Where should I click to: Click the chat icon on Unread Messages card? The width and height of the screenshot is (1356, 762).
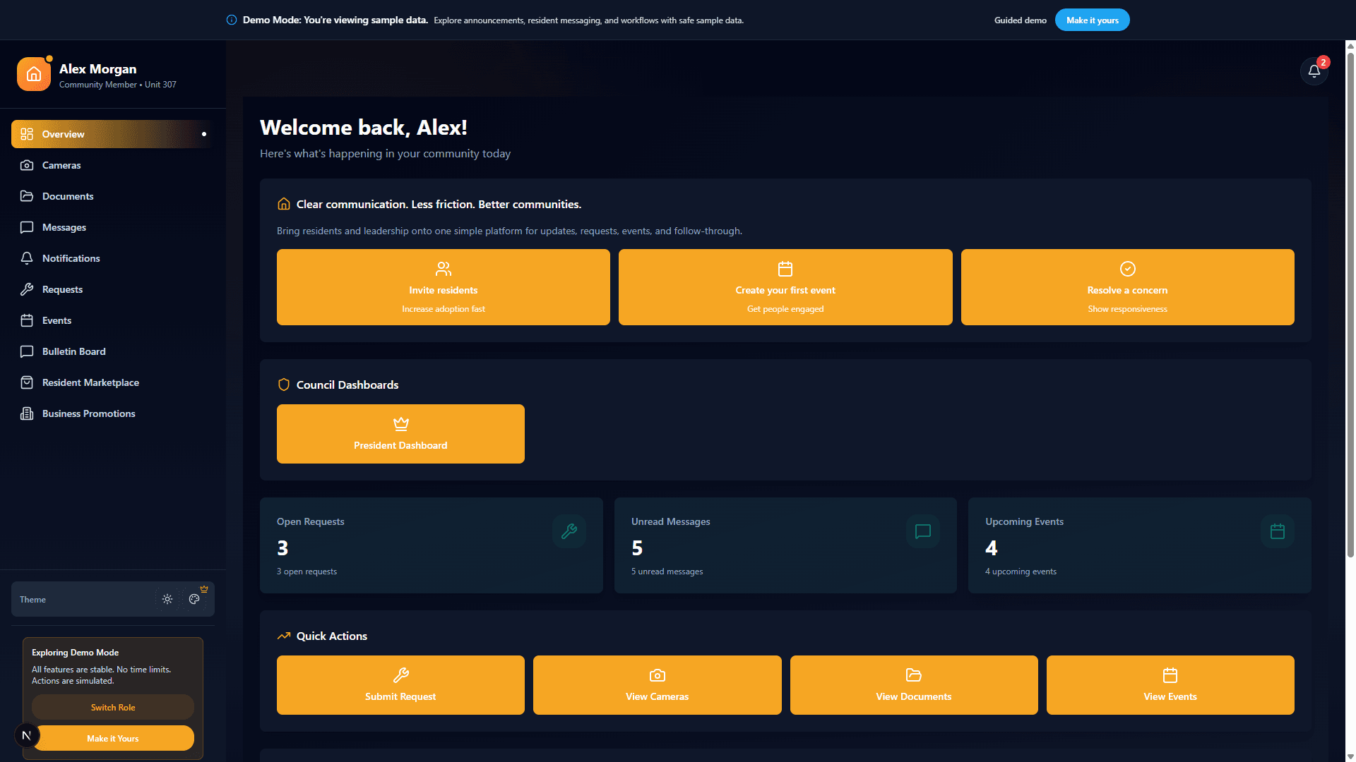(923, 531)
